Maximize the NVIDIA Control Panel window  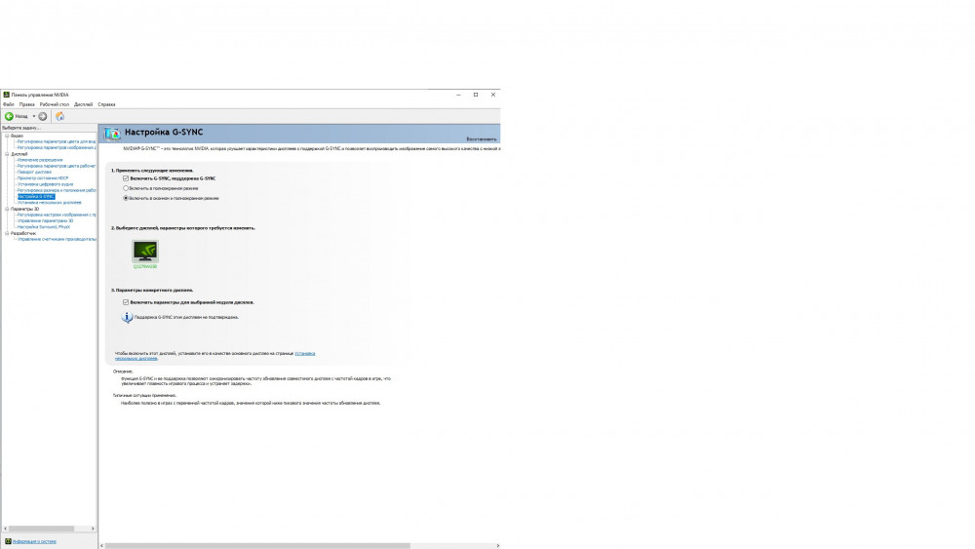pyautogui.click(x=476, y=96)
